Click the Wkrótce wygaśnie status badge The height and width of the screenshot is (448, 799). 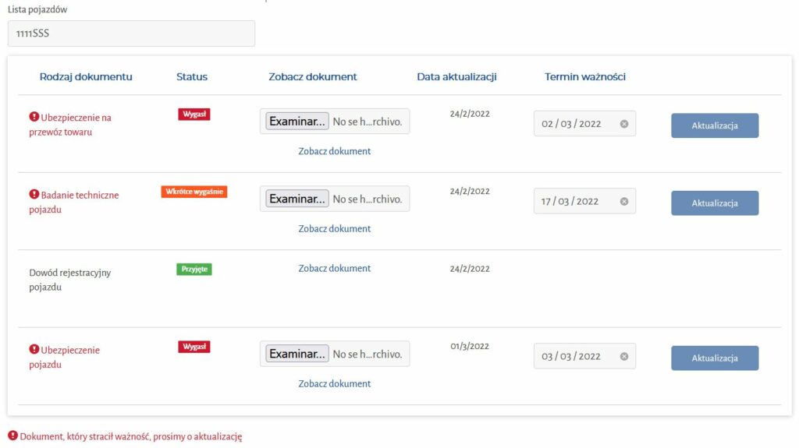tap(194, 192)
